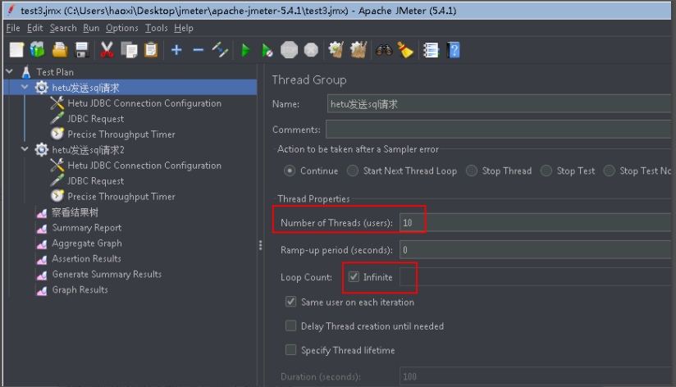Select the Summary Report listener
This screenshot has height=387, width=676.
click(x=86, y=228)
